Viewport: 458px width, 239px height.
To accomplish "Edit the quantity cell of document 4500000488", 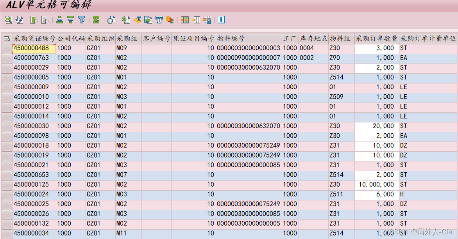I will tap(377, 48).
